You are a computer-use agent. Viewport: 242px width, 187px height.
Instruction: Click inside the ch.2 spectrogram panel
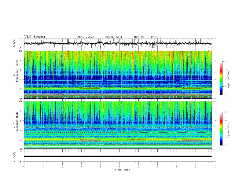pos(118,125)
